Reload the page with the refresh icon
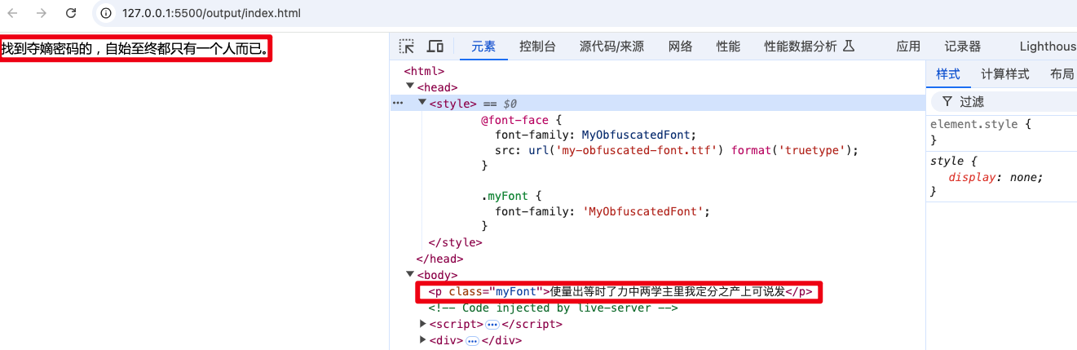This screenshot has width=1077, height=350. click(71, 13)
